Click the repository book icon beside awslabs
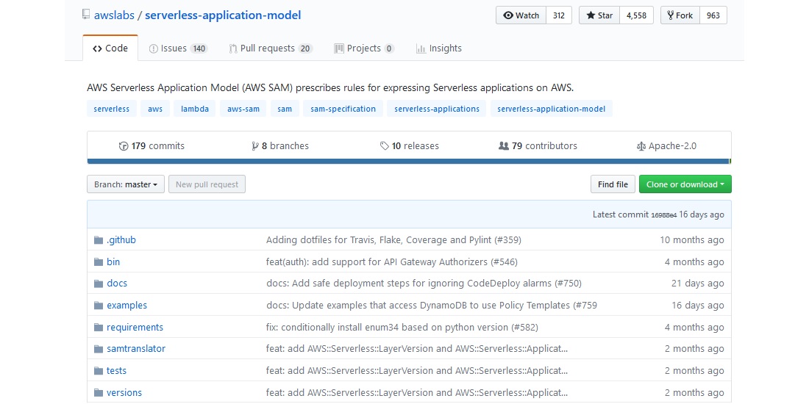Image resolution: width=809 pixels, height=404 pixels. (x=86, y=15)
